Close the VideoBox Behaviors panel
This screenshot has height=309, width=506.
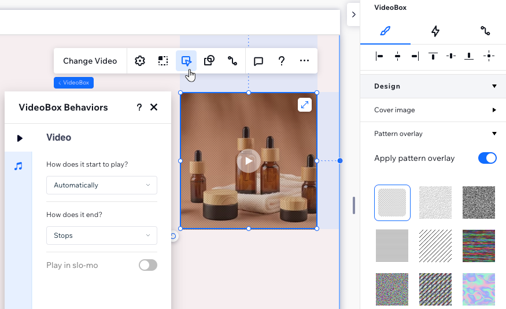click(x=154, y=107)
